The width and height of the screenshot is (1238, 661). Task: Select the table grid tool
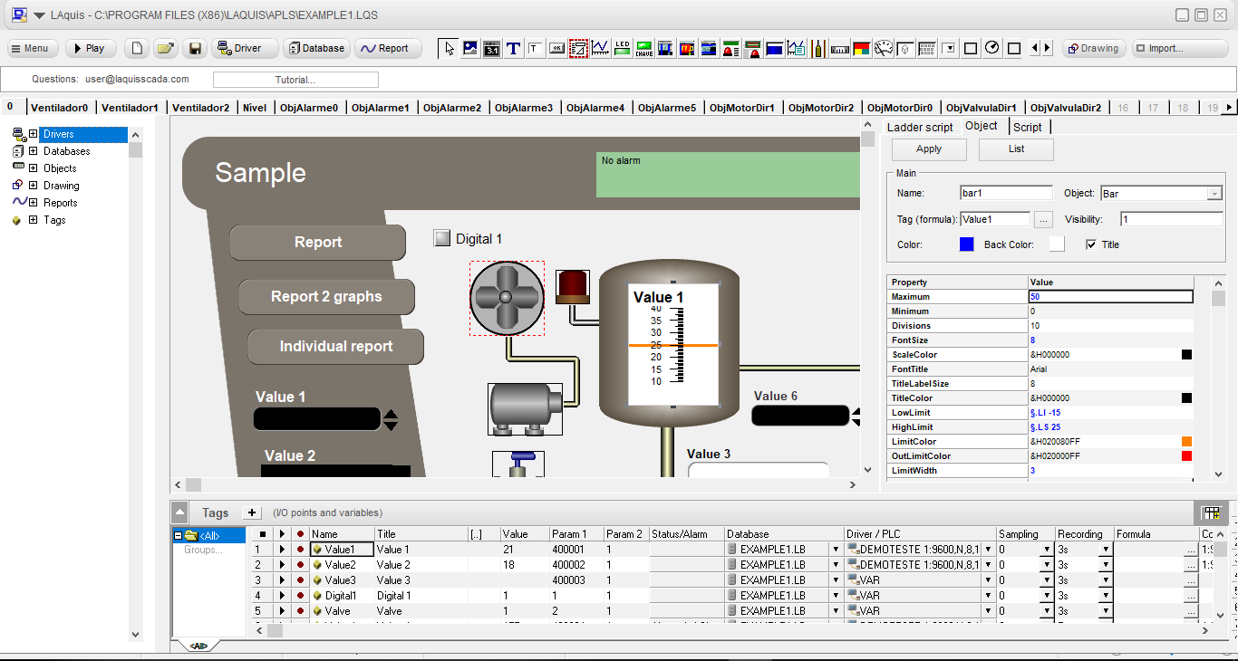926,48
